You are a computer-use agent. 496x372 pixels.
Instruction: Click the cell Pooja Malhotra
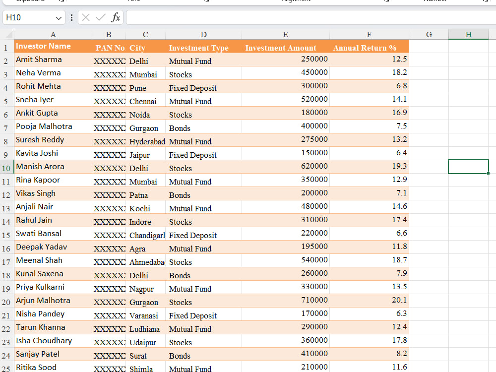53,126
